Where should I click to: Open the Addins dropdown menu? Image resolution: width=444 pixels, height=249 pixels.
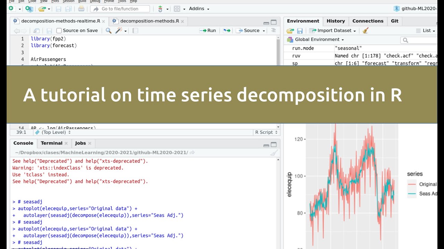[199, 9]
